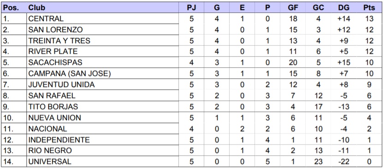Screen dimensions: 384x168
Task: Click the JUVENTUD UNIDA club name
Action: [x=61, y=85]
